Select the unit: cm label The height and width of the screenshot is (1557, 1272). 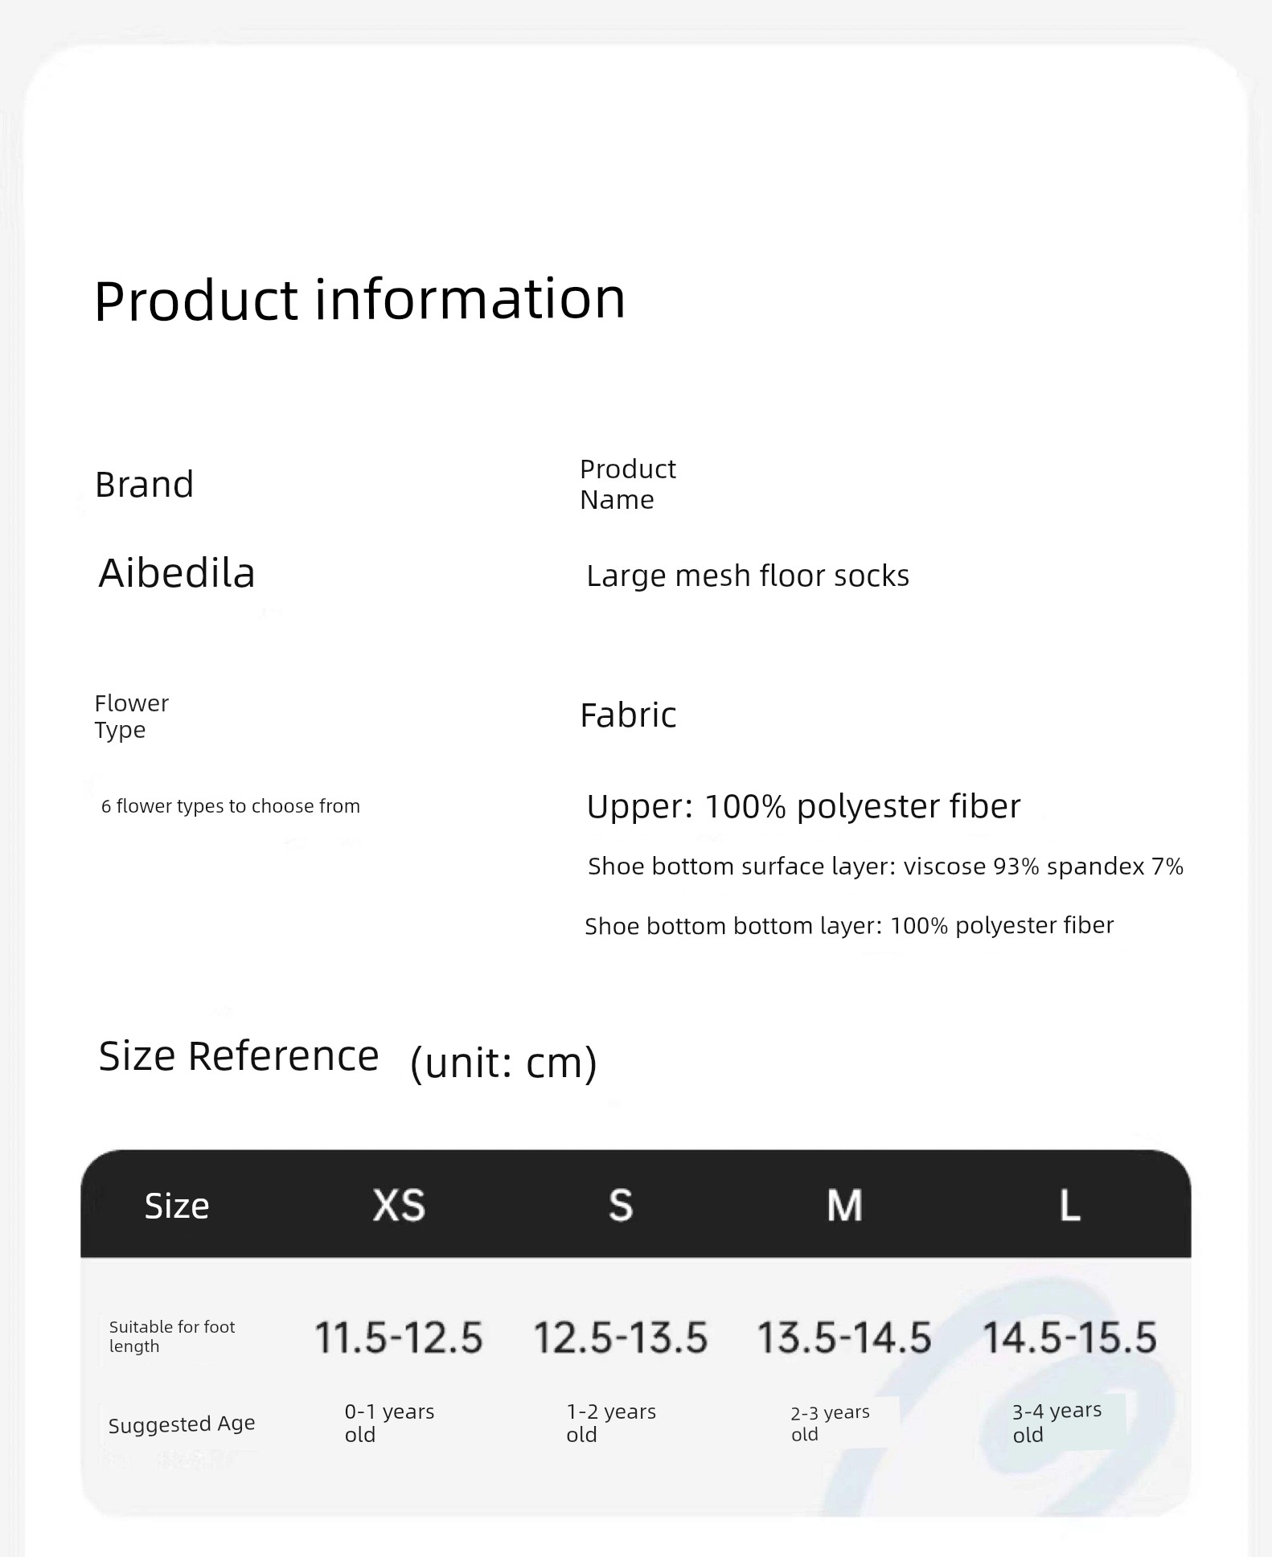503,1063
